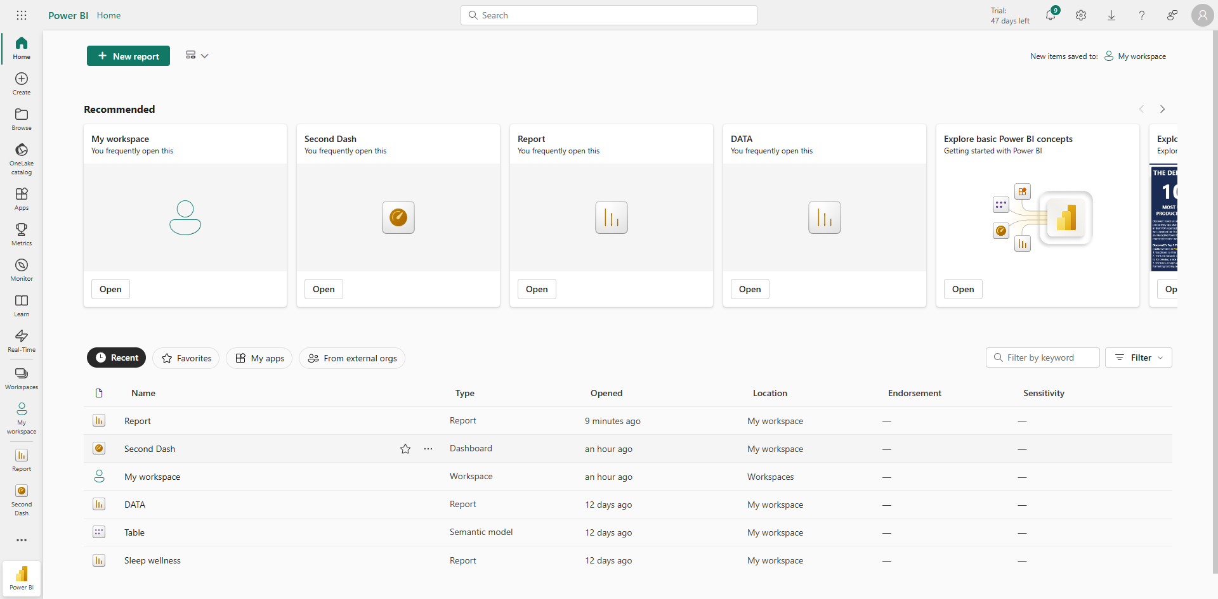Open the Metrics trophy icon
Image resolution: width=1218 pixels, height=599 pixels.
click(x=22, y=233)
